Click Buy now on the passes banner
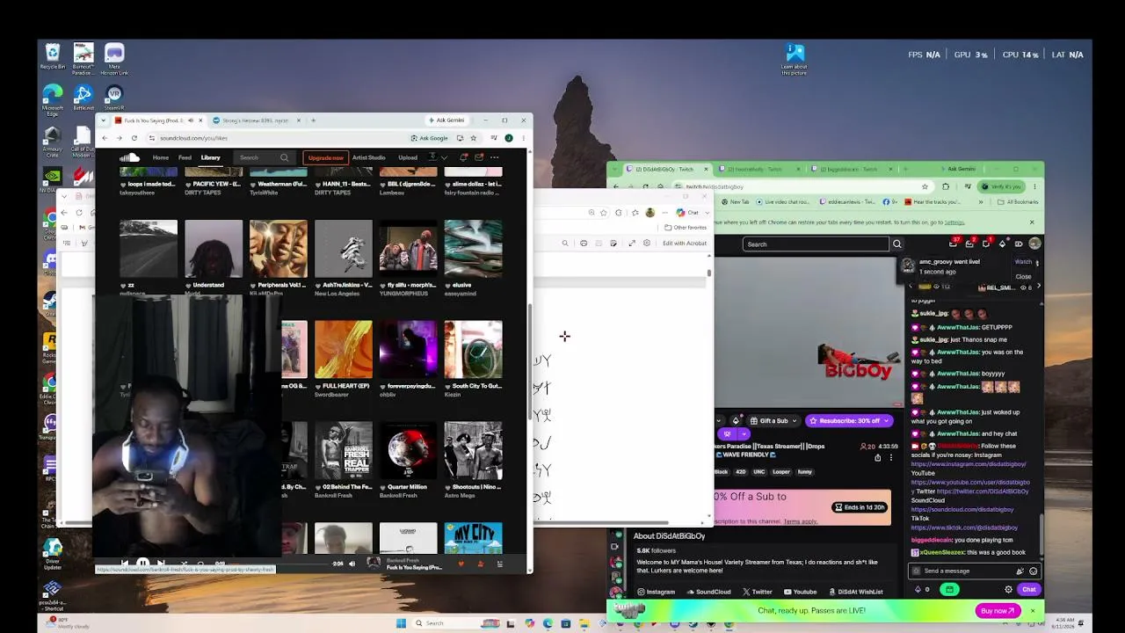This screenshot has width=1125, height=633. pyautogui.click(x=998, y=610)
